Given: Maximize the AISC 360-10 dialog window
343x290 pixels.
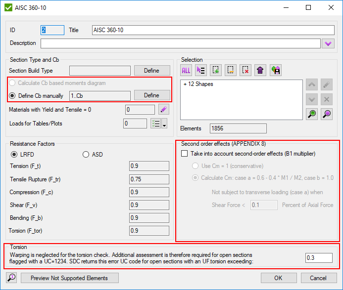Looking at the screenshot, I should [x=308, y=7].
